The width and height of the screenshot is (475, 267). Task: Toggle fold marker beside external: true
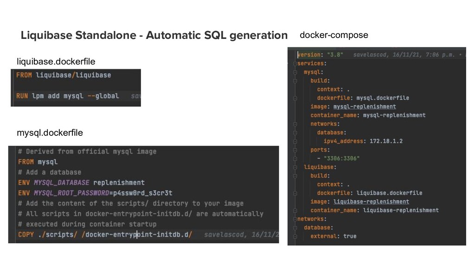(295, 236)
